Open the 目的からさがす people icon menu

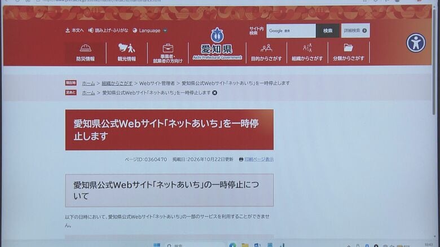click(266, 53)
